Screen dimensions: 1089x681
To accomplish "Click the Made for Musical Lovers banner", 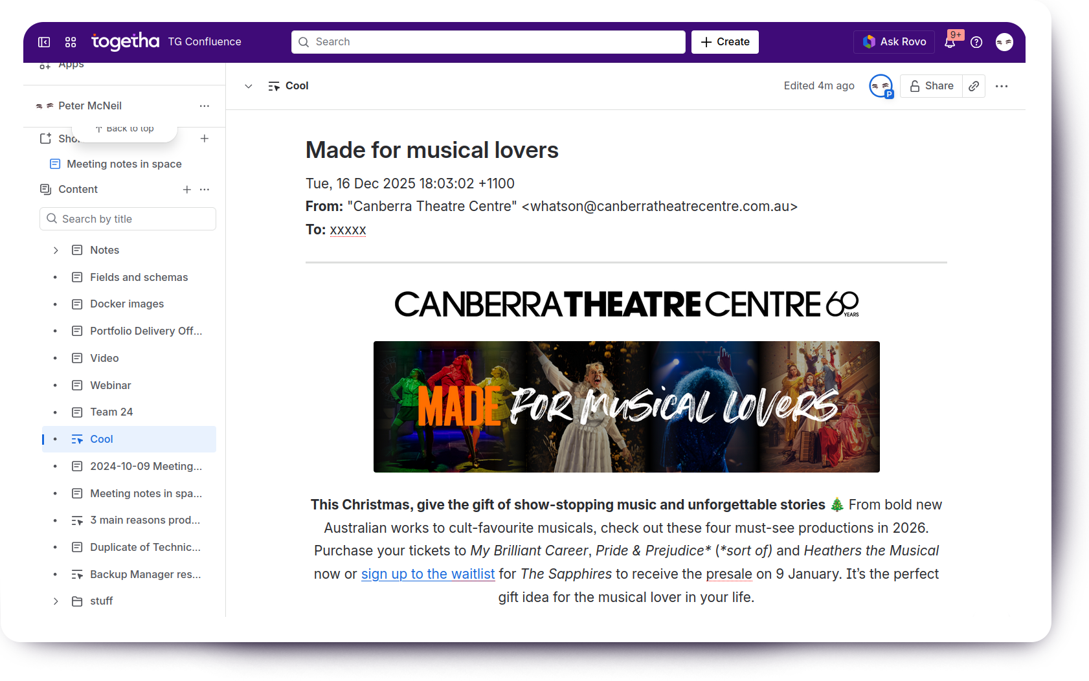I will click(x=626, y=407).
